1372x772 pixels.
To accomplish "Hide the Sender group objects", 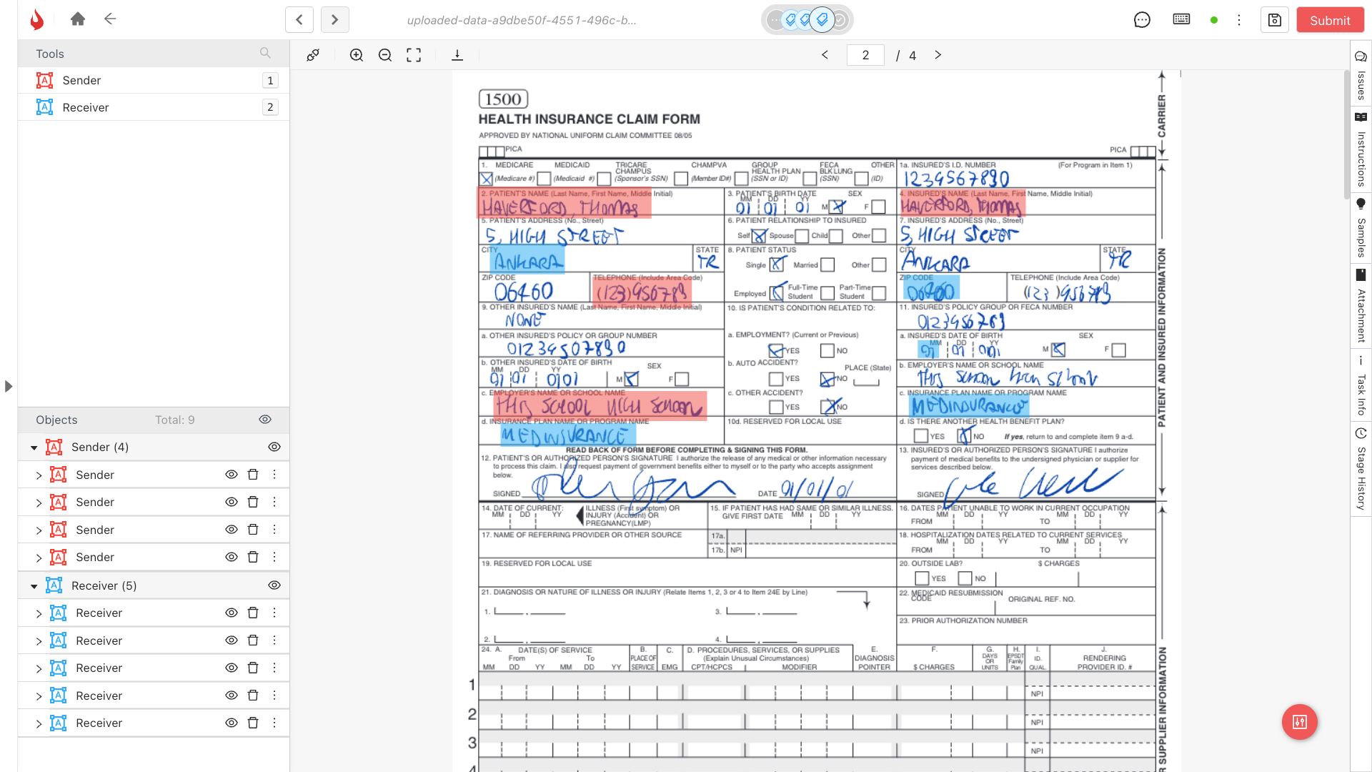I will [x=274, y=447].
